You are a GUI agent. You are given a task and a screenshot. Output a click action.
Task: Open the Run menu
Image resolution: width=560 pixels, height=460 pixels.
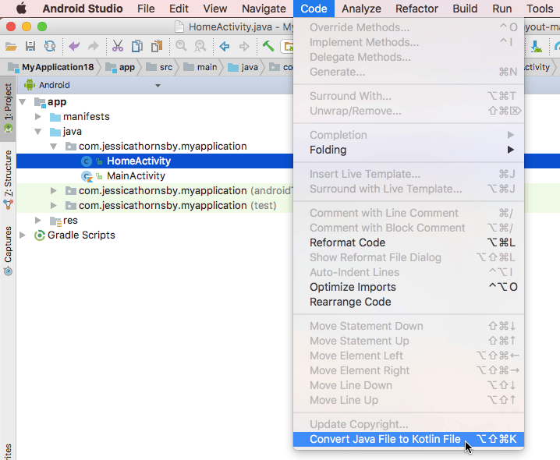(502, 9)
